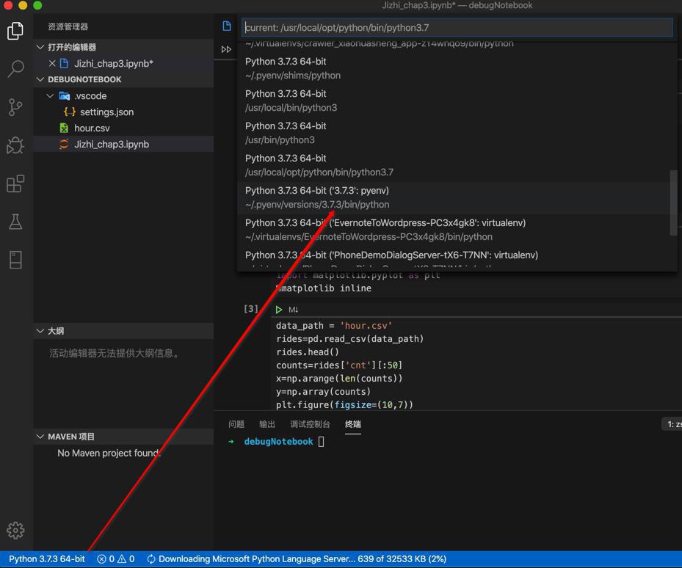
Task: Collapse the DEBUGNOTEBOOK folder section
Action: tap(40, 79)
